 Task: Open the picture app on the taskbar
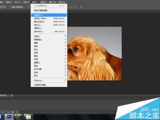click(19, 117)
